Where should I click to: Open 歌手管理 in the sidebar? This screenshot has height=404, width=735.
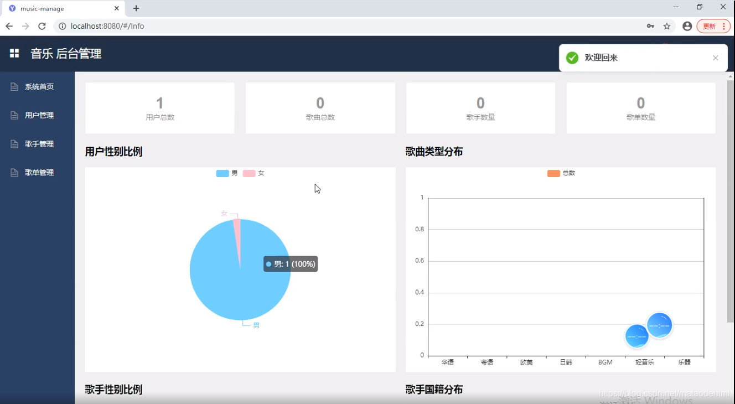pos(37,144)
